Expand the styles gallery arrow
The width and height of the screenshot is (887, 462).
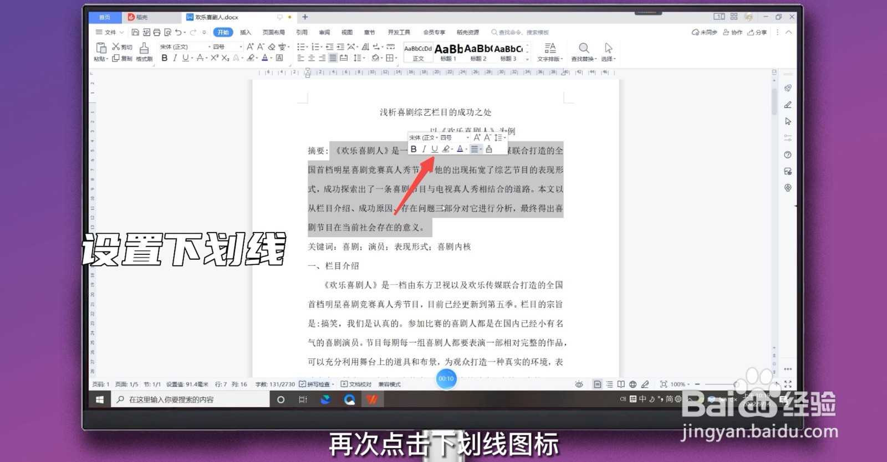(x=528, y=59)
